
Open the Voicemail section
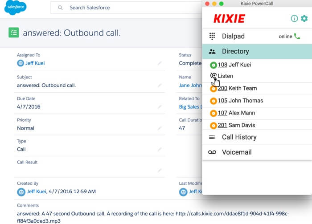[x=257, y=152]
